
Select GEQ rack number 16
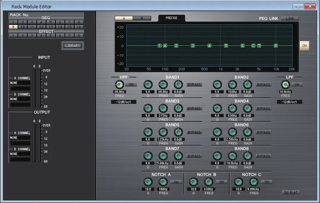79,27
